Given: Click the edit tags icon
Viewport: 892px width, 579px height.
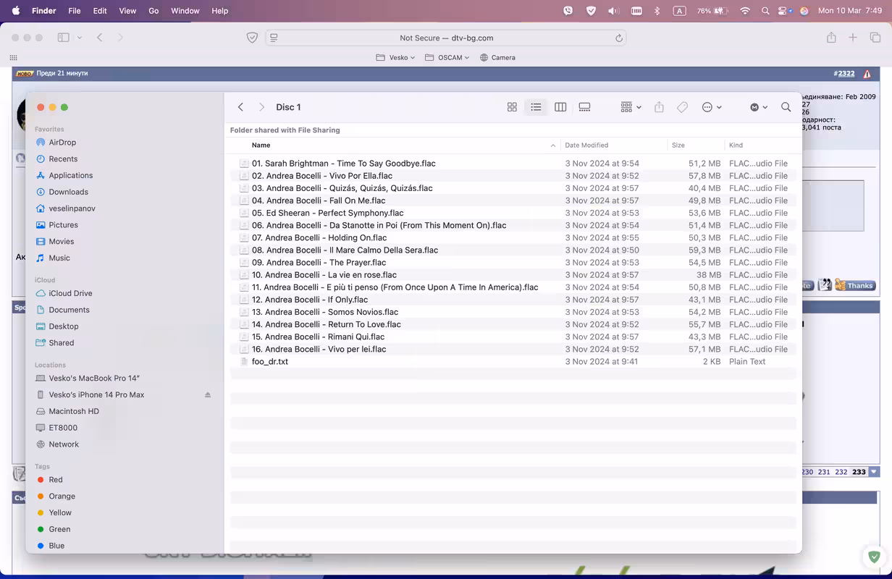Looking at the screenshot, I should [682, 107].
